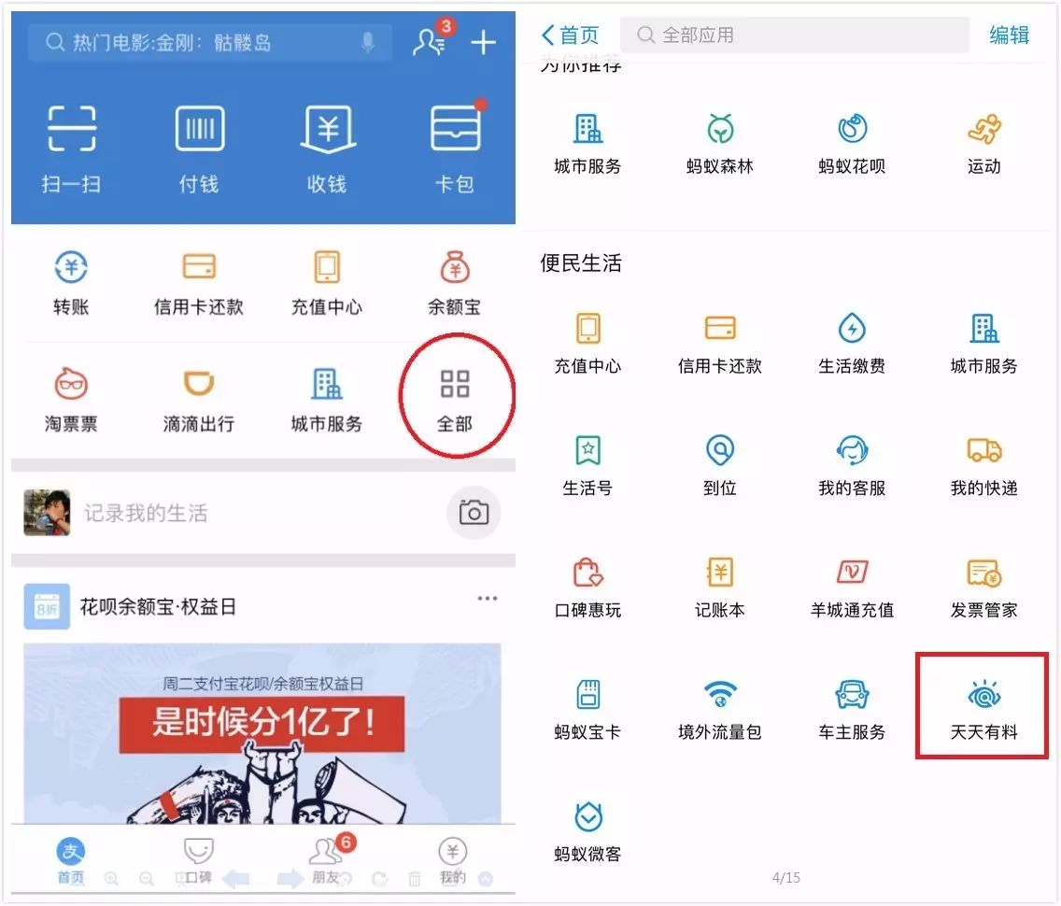Open the 是时候分1亿了 promo banner
The image size is (1061, 906).
coord(262,733)
